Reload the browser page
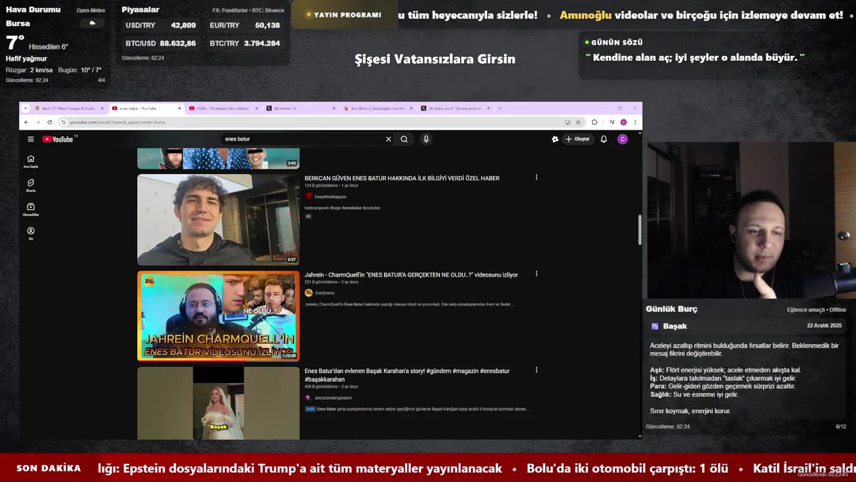Image resolution: width=856 pixels, height=482 pixels. (49, 122)
